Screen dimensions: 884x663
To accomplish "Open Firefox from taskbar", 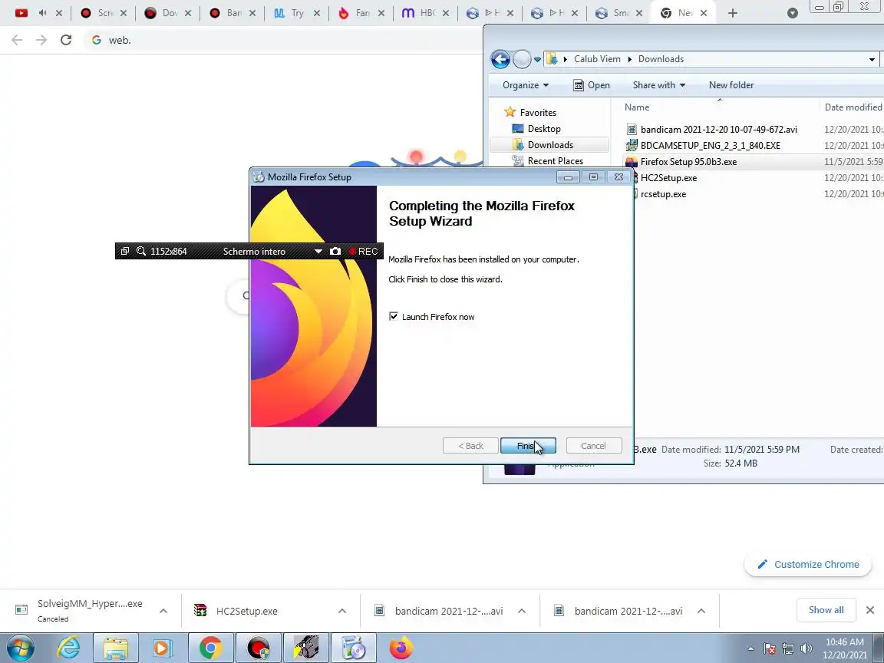I will [401, 648].
